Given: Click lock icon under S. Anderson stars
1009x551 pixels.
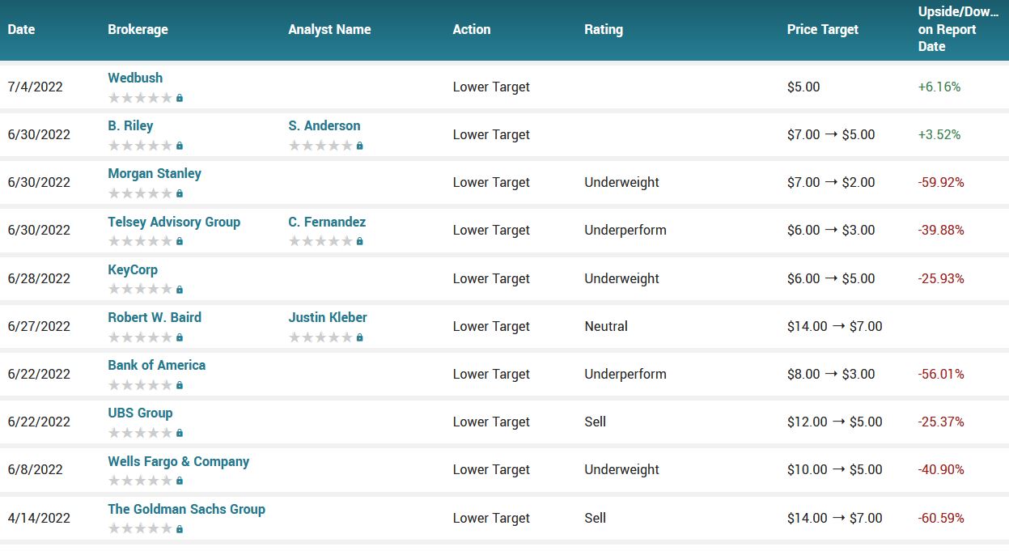Looking at the screenshot, I should [x=360, y=146].
